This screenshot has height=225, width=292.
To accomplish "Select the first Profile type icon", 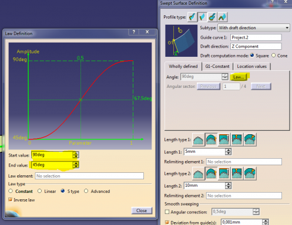I will tap(192, 17).
